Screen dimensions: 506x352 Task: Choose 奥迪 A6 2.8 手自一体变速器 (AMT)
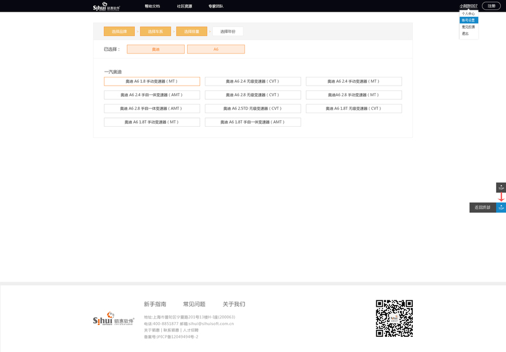(152, 109)
